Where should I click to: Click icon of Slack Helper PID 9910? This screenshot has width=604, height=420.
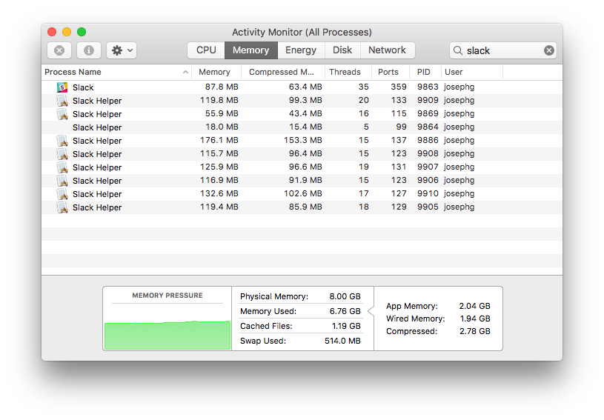click(x=62, y=194)
